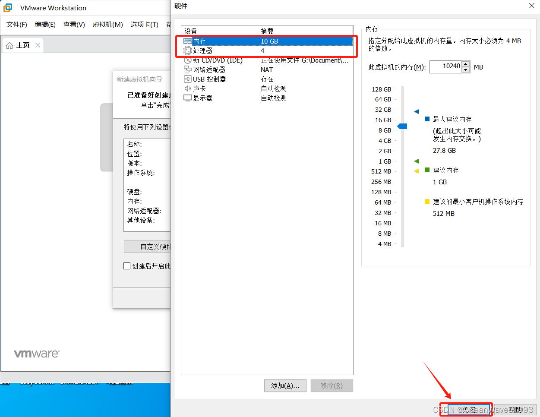Click the processor icon beside 处理器

pyautogui.click(x=188, y=51)
